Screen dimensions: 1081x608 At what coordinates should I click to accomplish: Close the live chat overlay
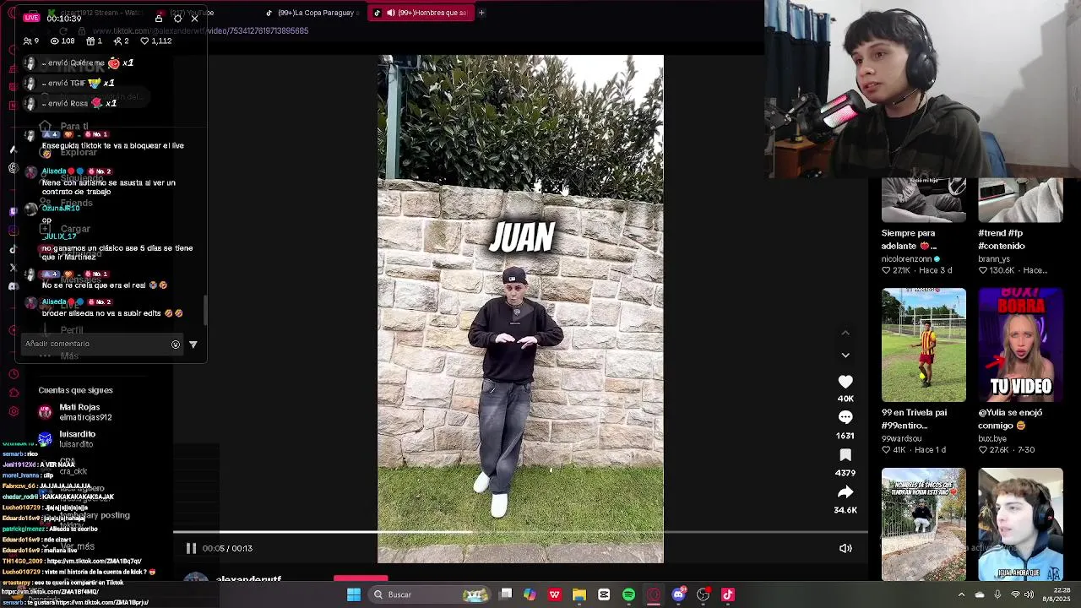(x=195, y=18)
